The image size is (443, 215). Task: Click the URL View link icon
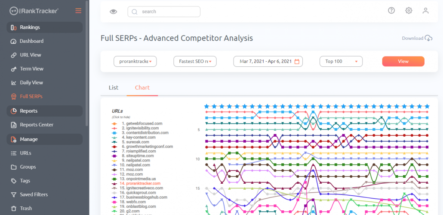pos(14,55)
